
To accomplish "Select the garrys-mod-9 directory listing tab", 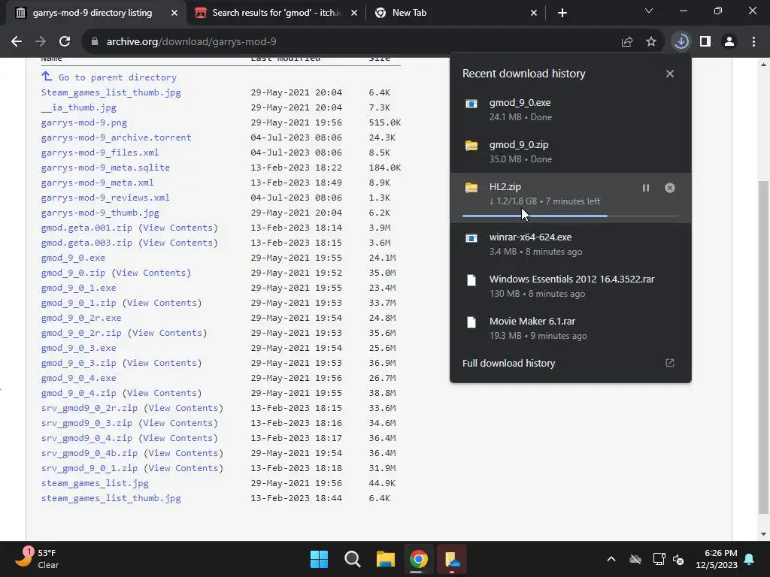I will pos(92,13).
